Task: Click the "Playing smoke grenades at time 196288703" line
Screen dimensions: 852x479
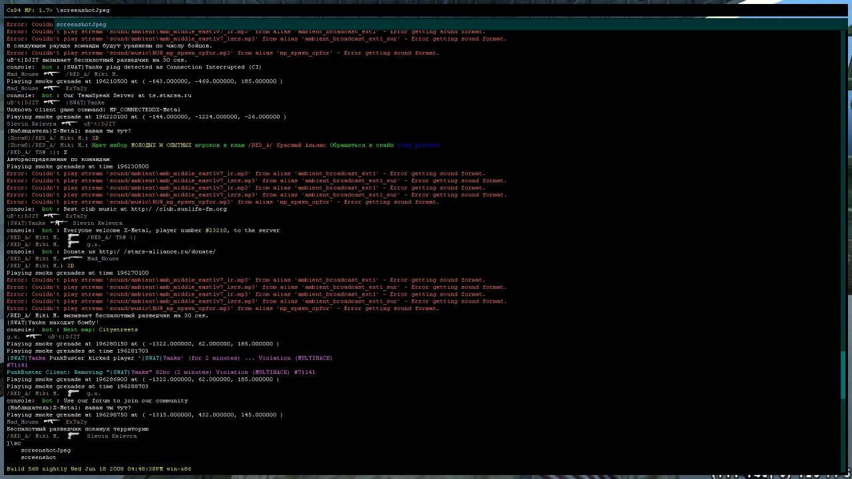Action: (78, 387)
